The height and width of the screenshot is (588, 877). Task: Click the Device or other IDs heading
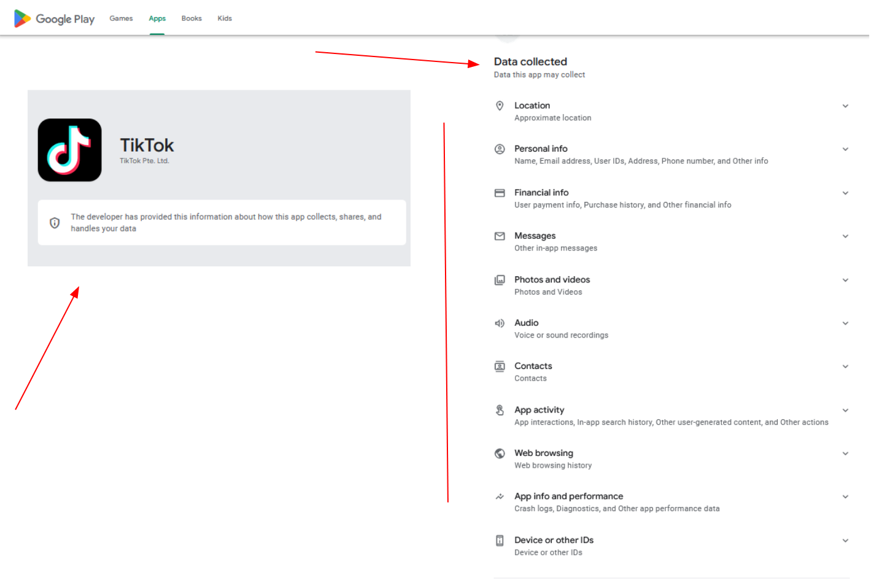pyautogui.click(x=554, y=540)
